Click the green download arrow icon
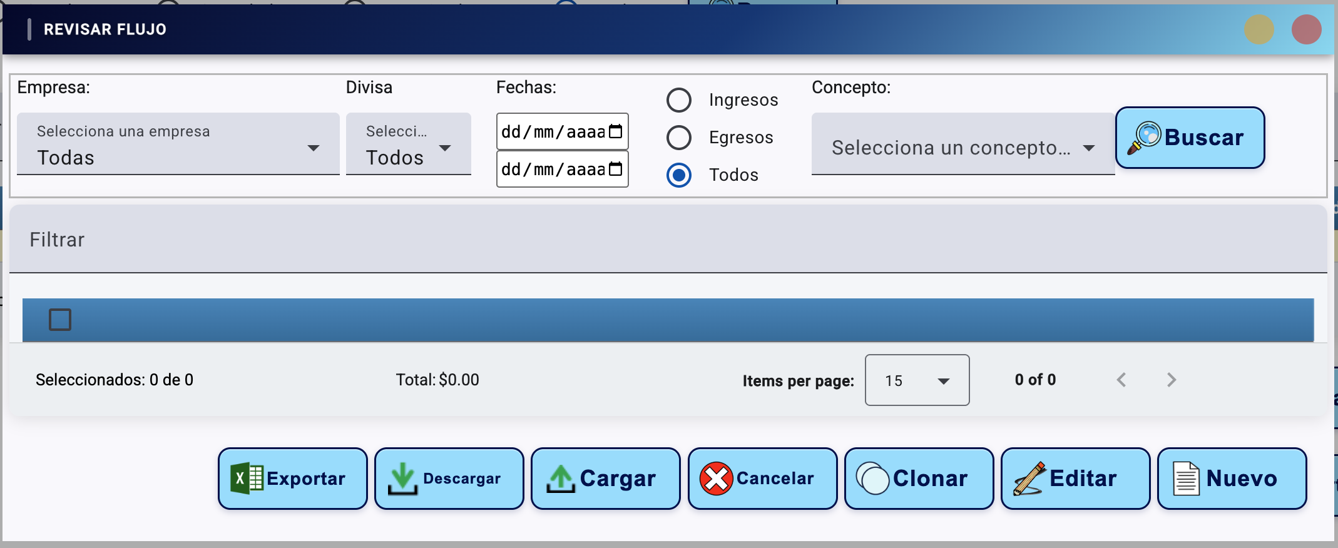This screenshot has width=1338, height=548. click(x=402, y=479)
